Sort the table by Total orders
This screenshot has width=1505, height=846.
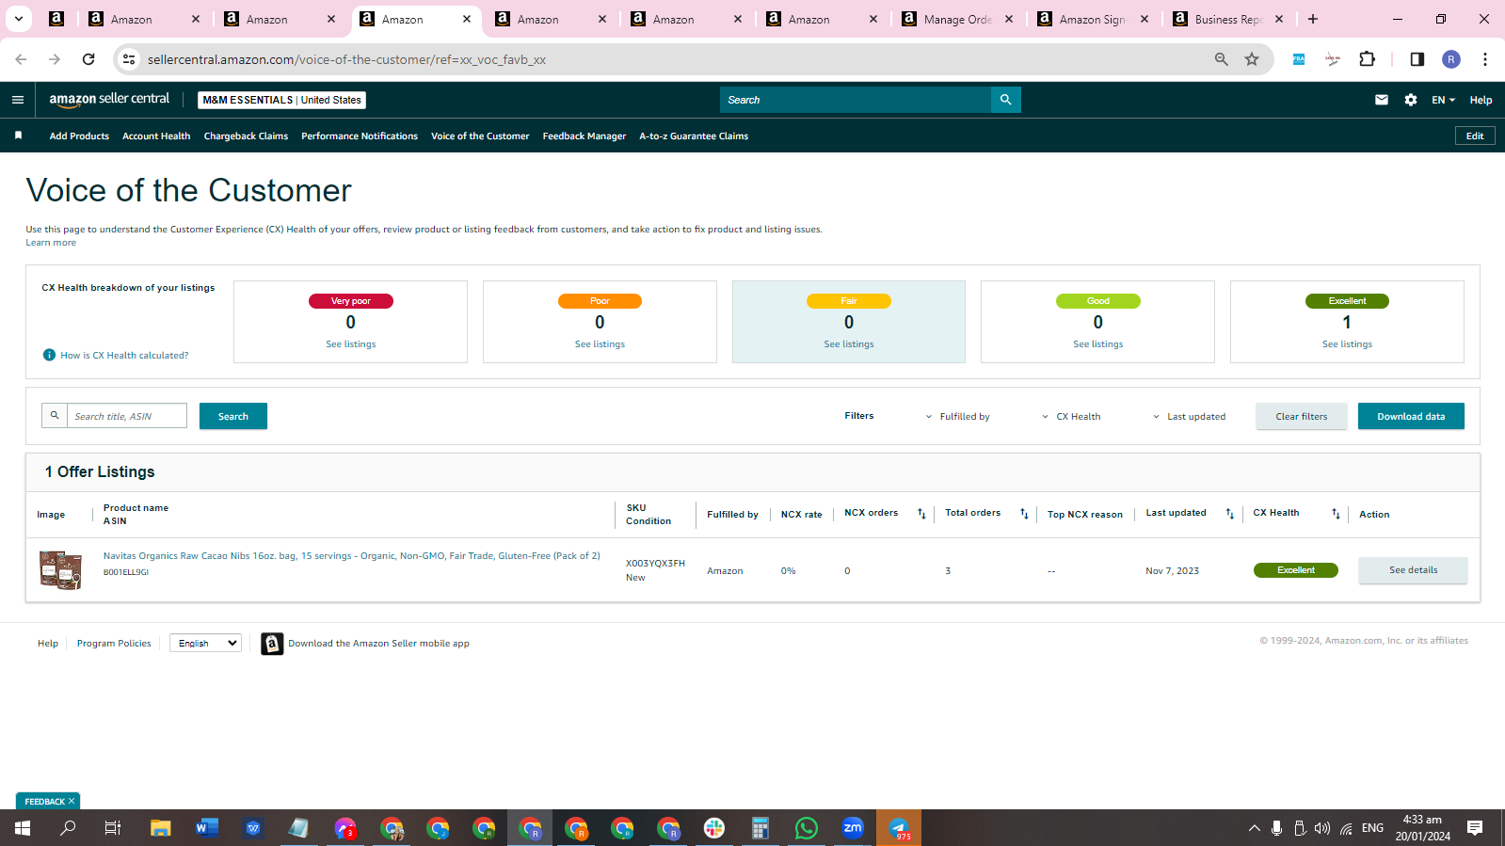point(1024,514)
